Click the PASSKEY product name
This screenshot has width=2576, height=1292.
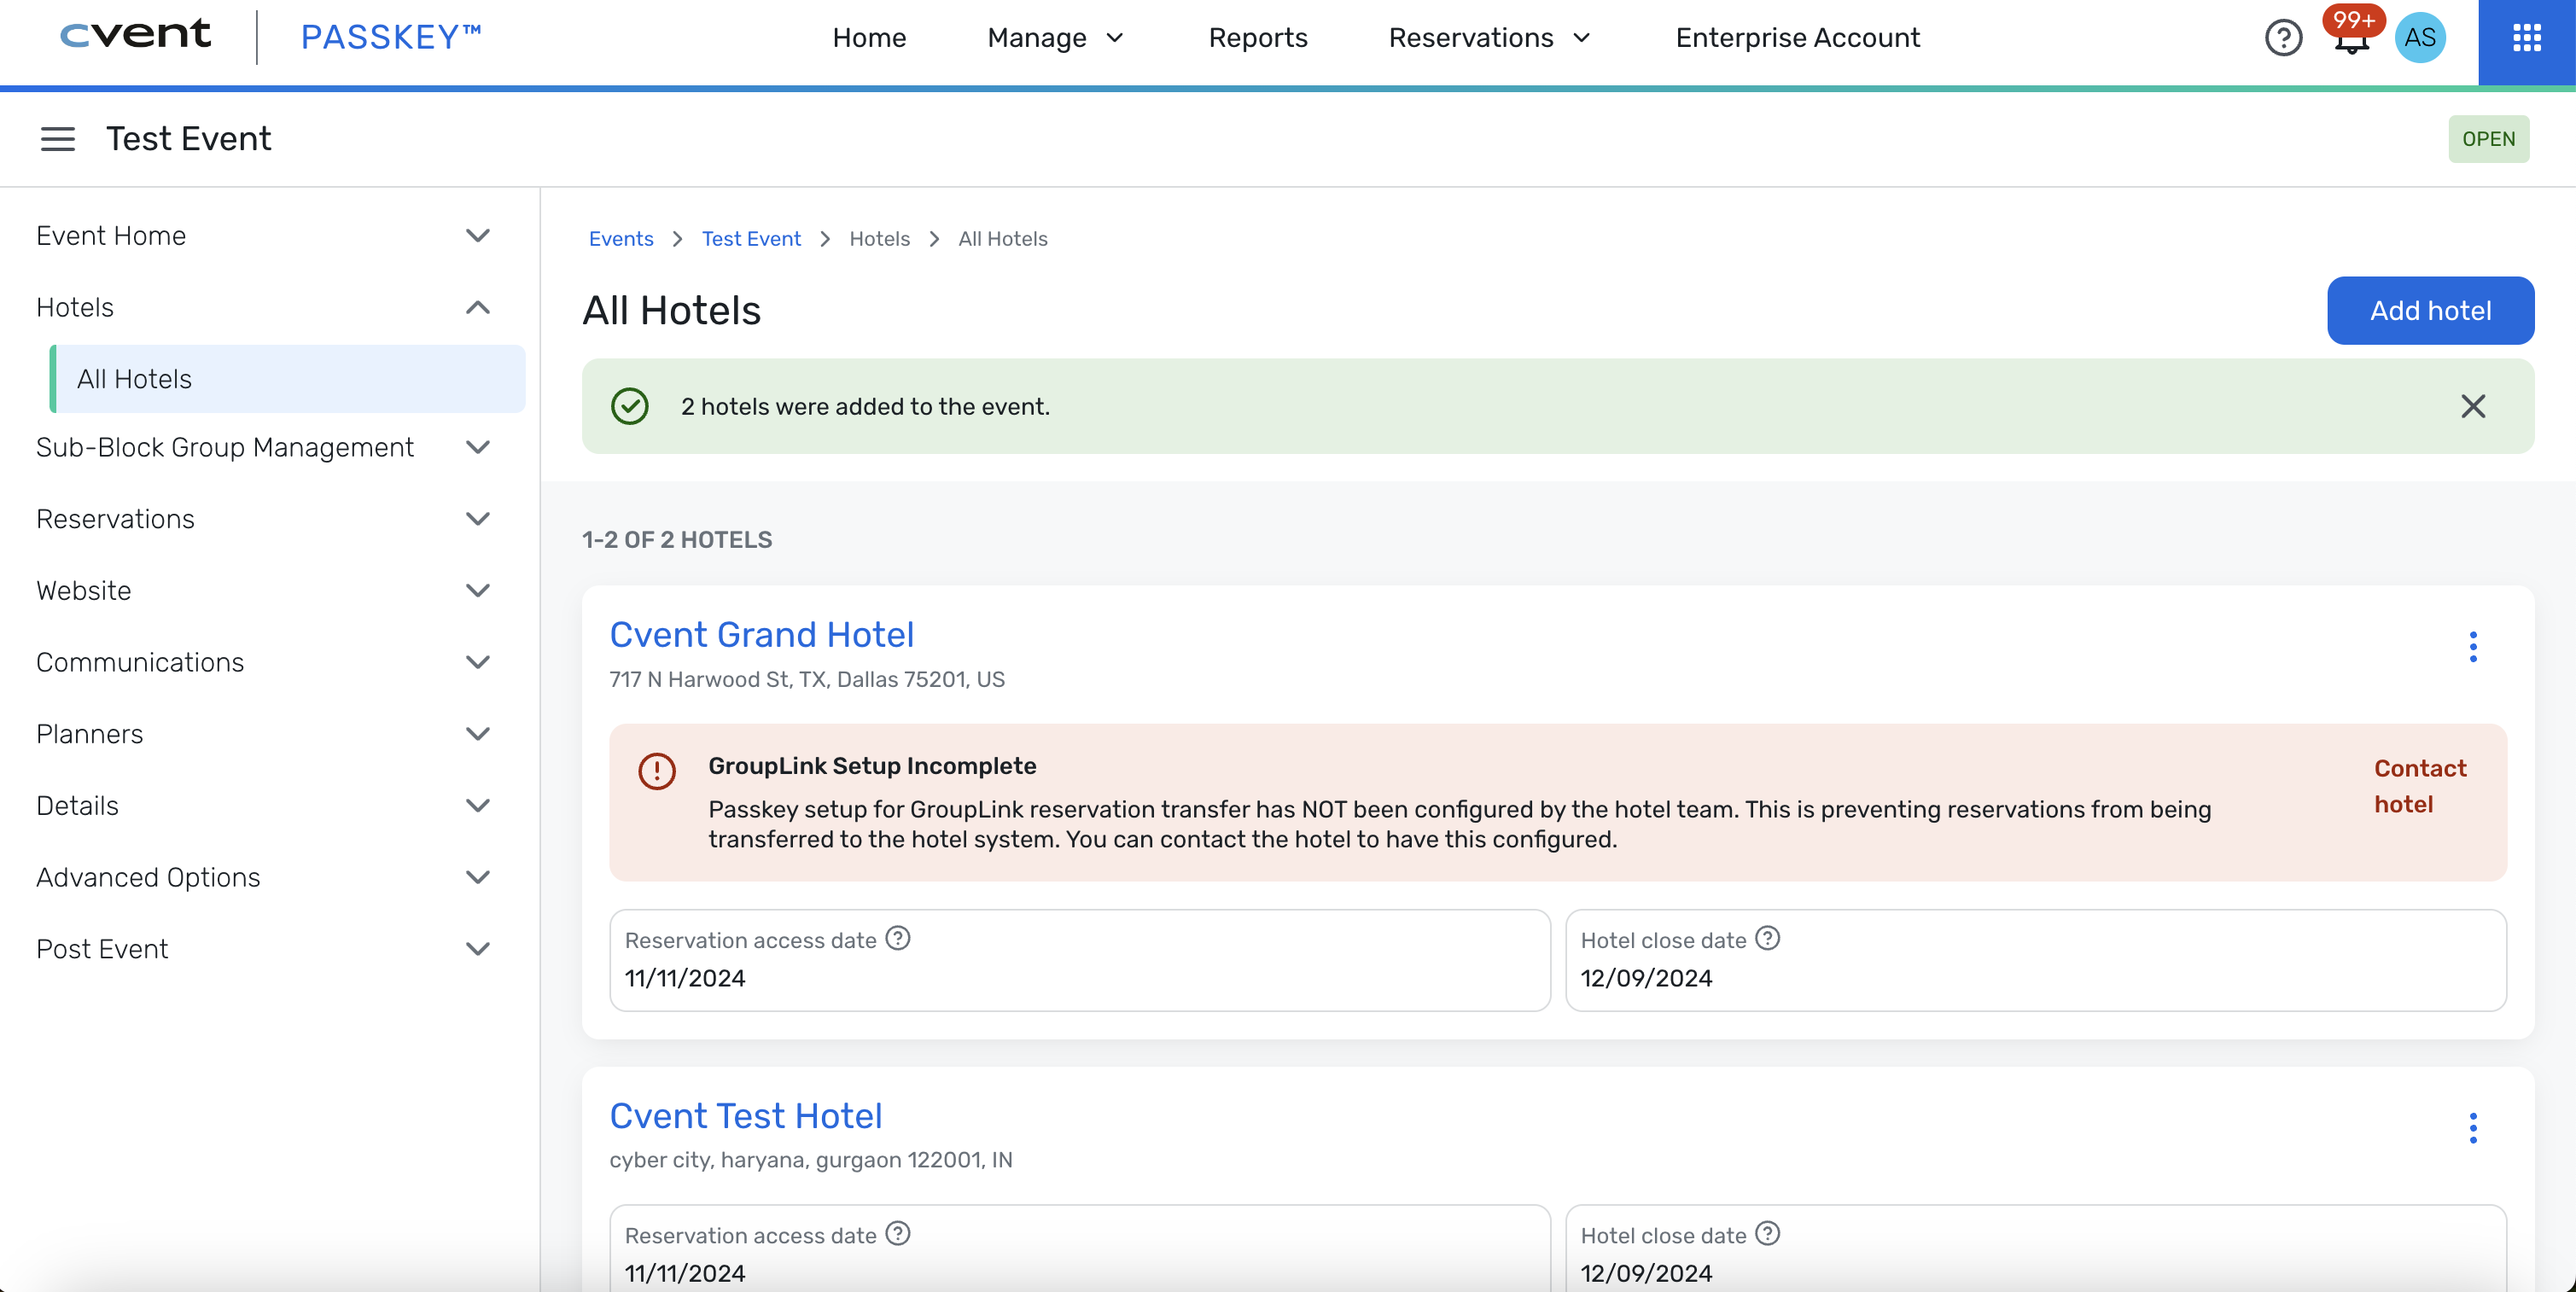pyautogui.click(x=391, y=37)
